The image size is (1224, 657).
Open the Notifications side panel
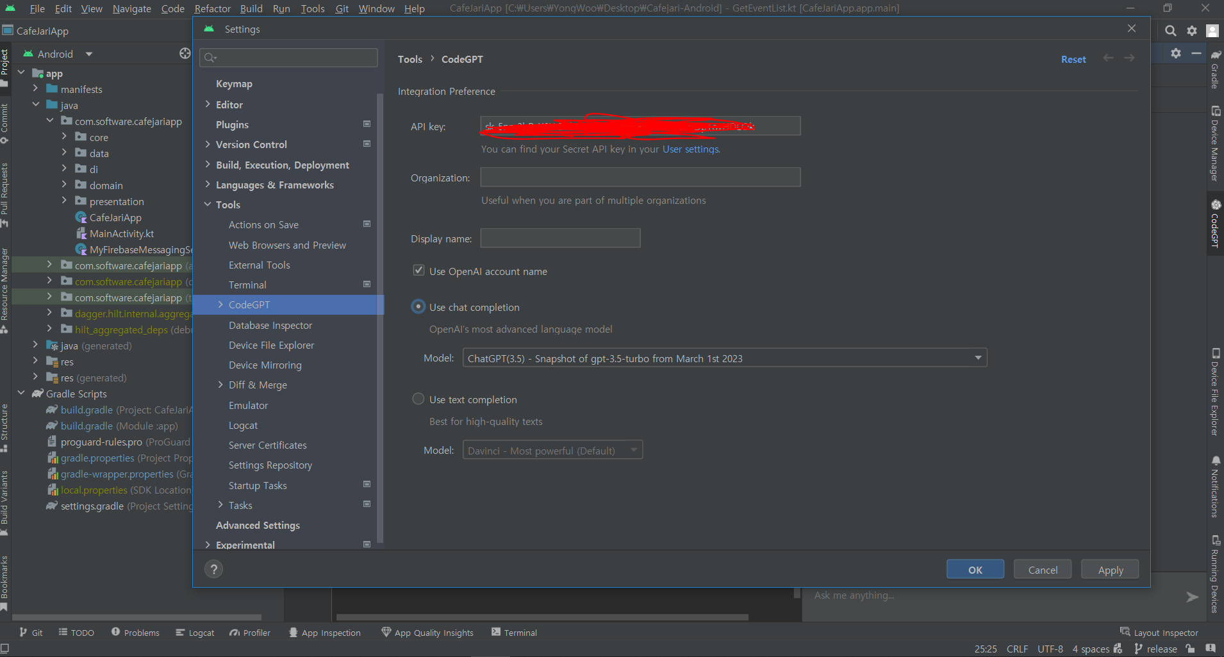(x=1215, y=487)
